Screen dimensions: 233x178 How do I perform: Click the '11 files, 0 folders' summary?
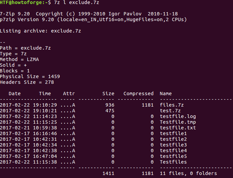pos(188,173)
